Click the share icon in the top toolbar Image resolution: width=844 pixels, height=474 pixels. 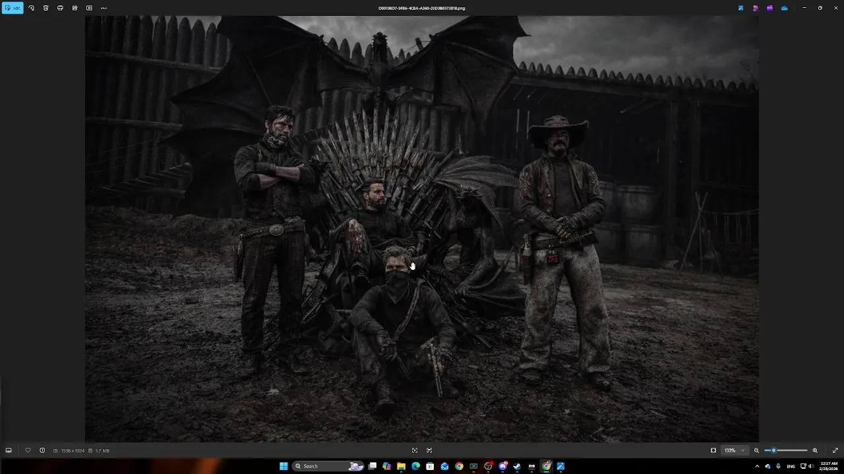point(75,8)
